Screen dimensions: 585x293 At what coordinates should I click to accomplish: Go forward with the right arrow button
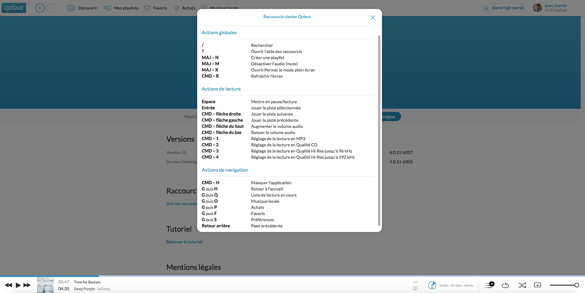(51, 8)
